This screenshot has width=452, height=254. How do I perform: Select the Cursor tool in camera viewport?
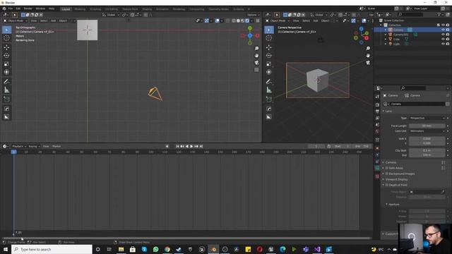pyautogui.click(x=269, y=38)
